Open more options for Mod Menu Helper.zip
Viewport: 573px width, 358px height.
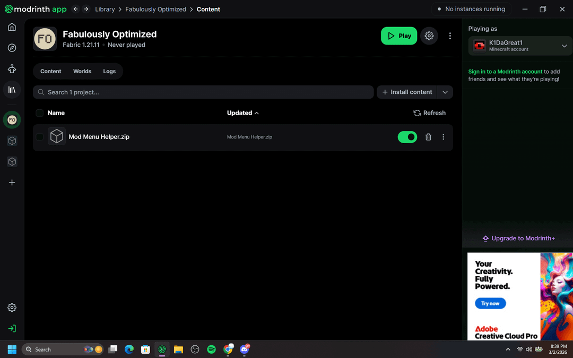pyautogui.click(x=444, y=137)
